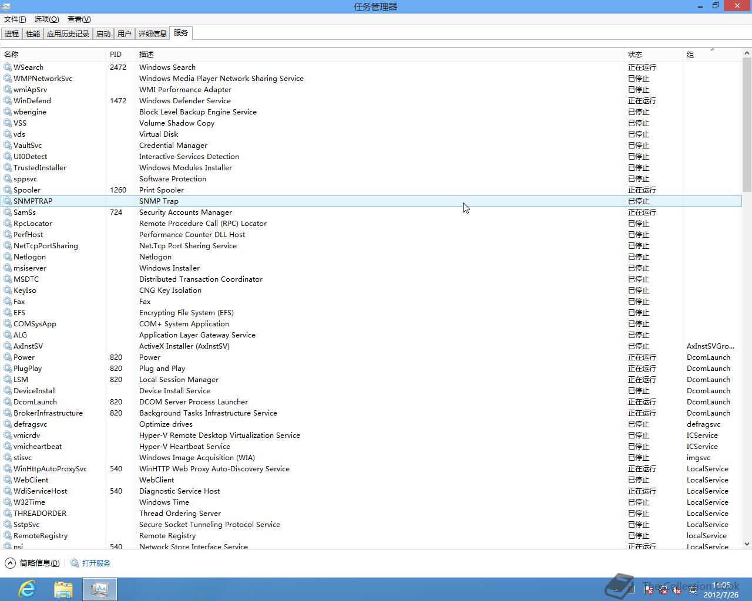Switch to the 用户 tab

(125, 33)
